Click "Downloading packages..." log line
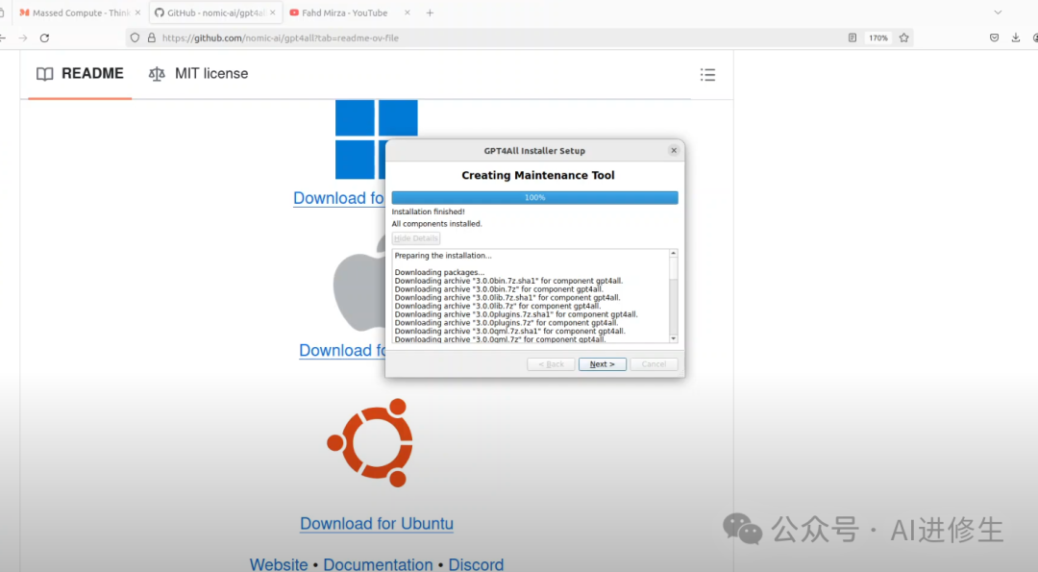This screenshot has width=1038, height=572. pos(439,272)
